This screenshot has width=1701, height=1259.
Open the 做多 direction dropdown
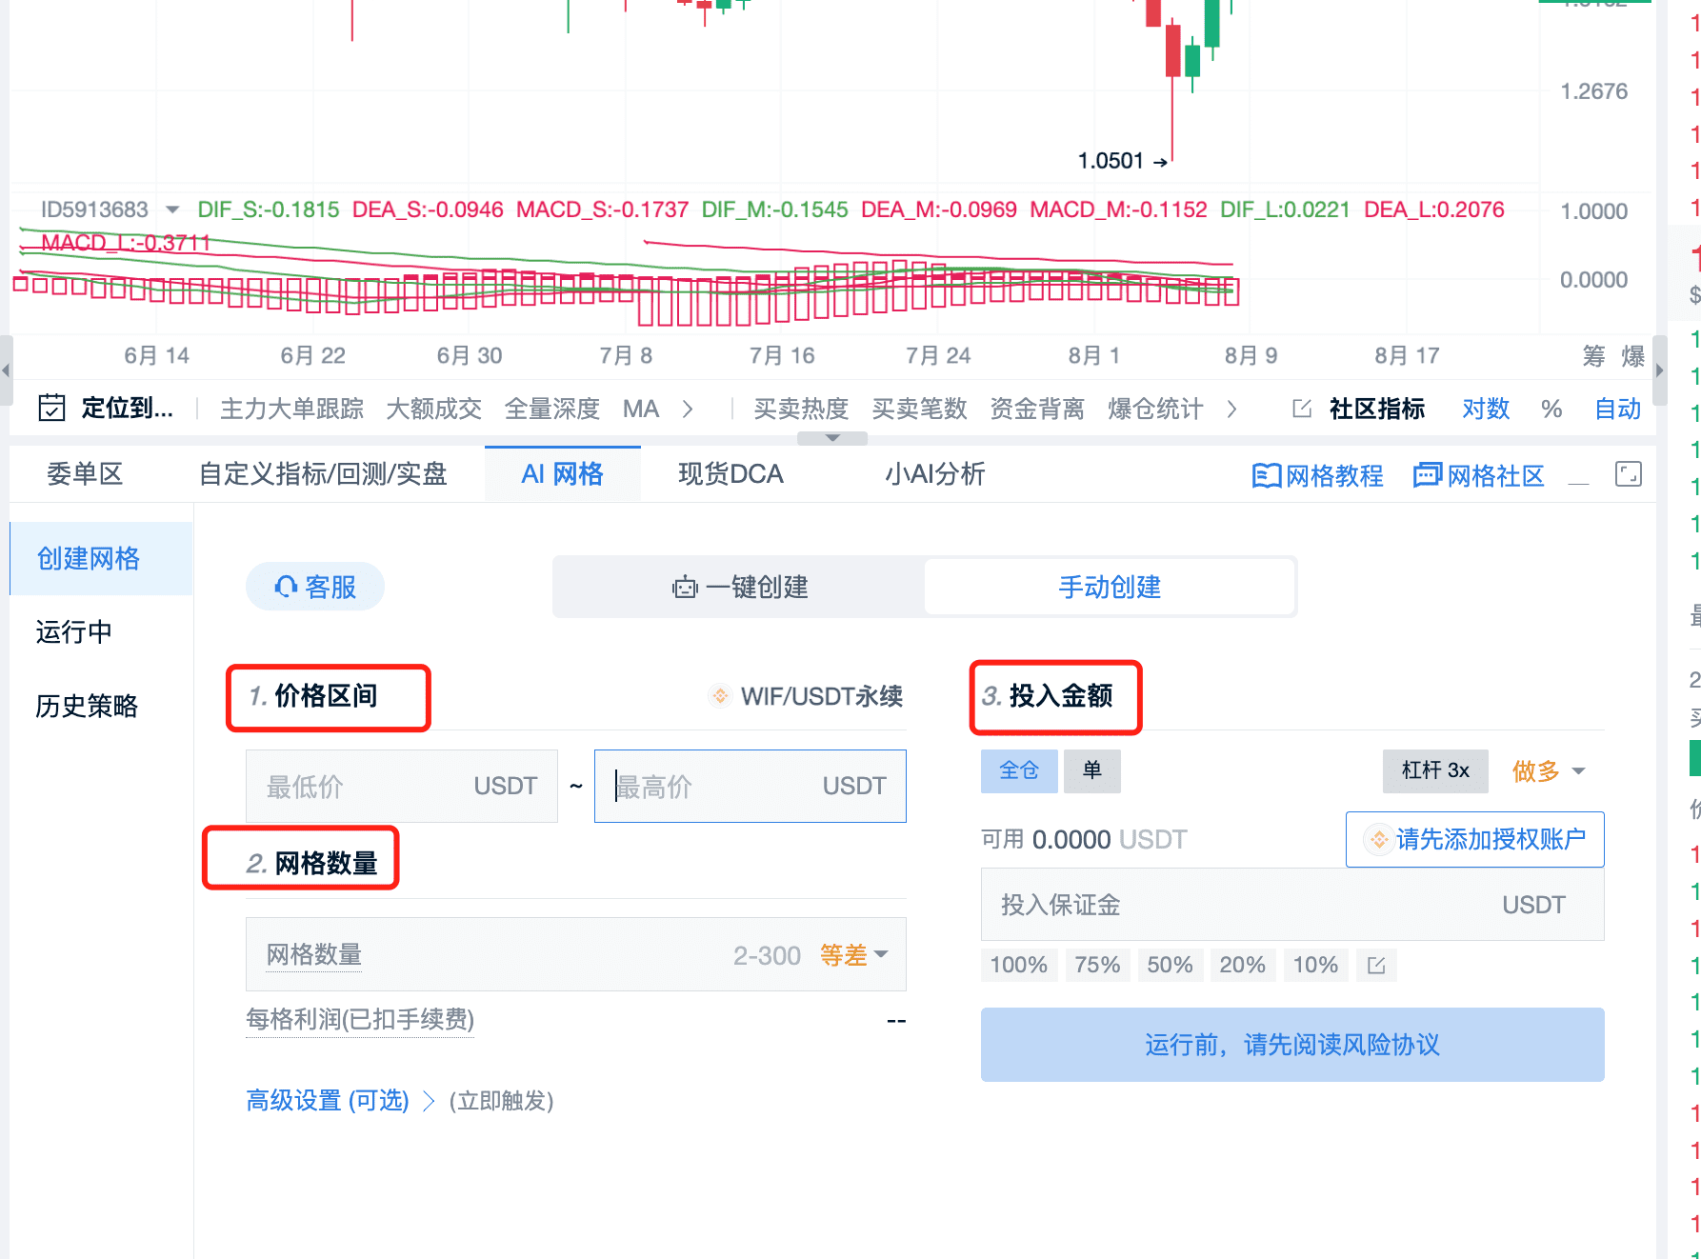point(1549,770)
